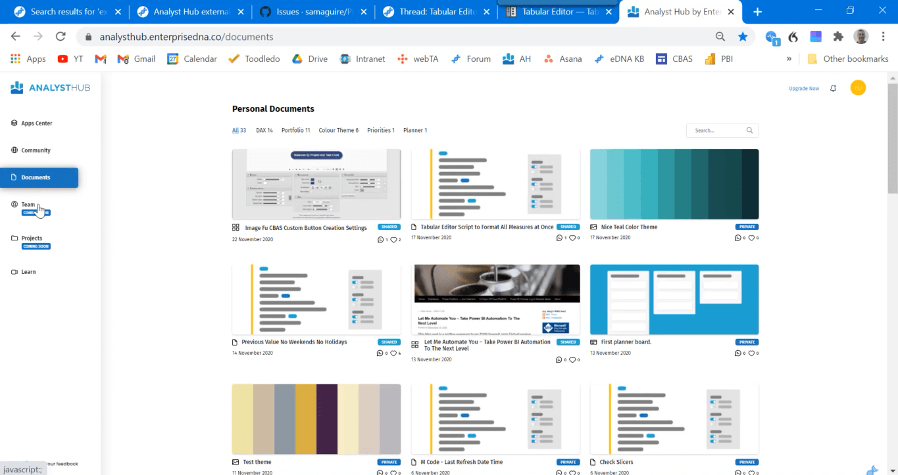
Task: Click the Analyst Hub logo
Action: coord(50,88)
